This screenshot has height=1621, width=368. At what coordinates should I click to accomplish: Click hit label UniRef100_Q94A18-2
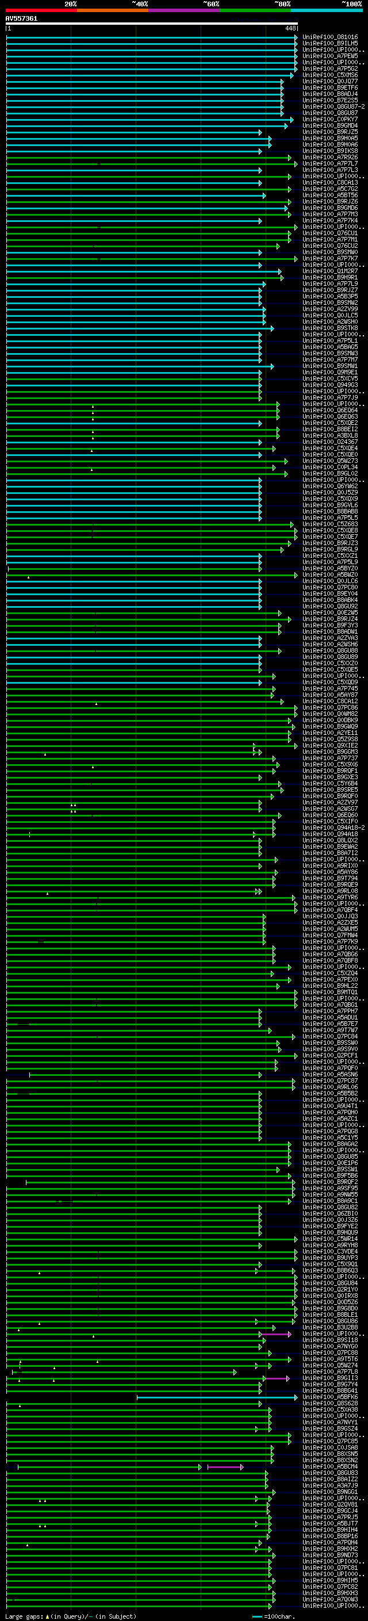[333, 827]
